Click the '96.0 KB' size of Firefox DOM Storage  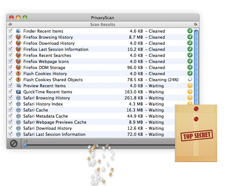click(x=135, y=67)
